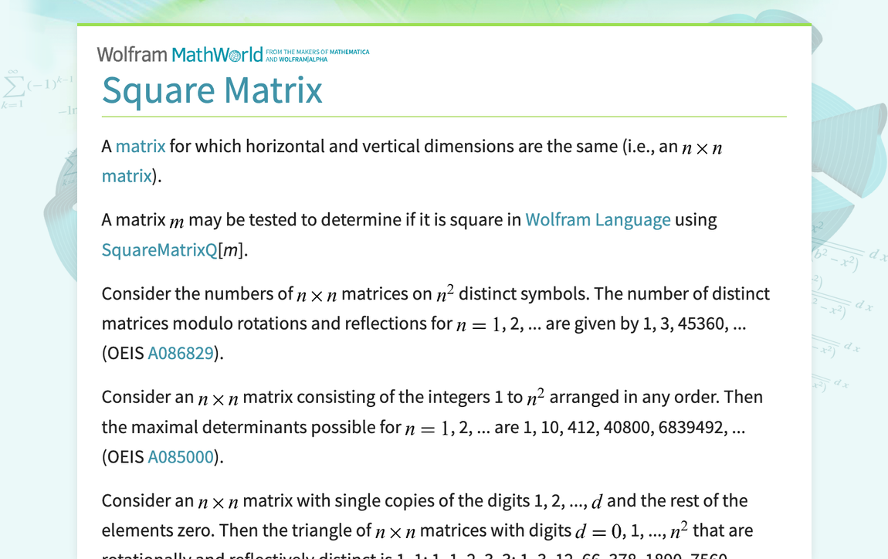Viewport: 888px width, 559px height.
Task: Click the m variable image in the second paragraph
Action: click(x=175, y=220)
